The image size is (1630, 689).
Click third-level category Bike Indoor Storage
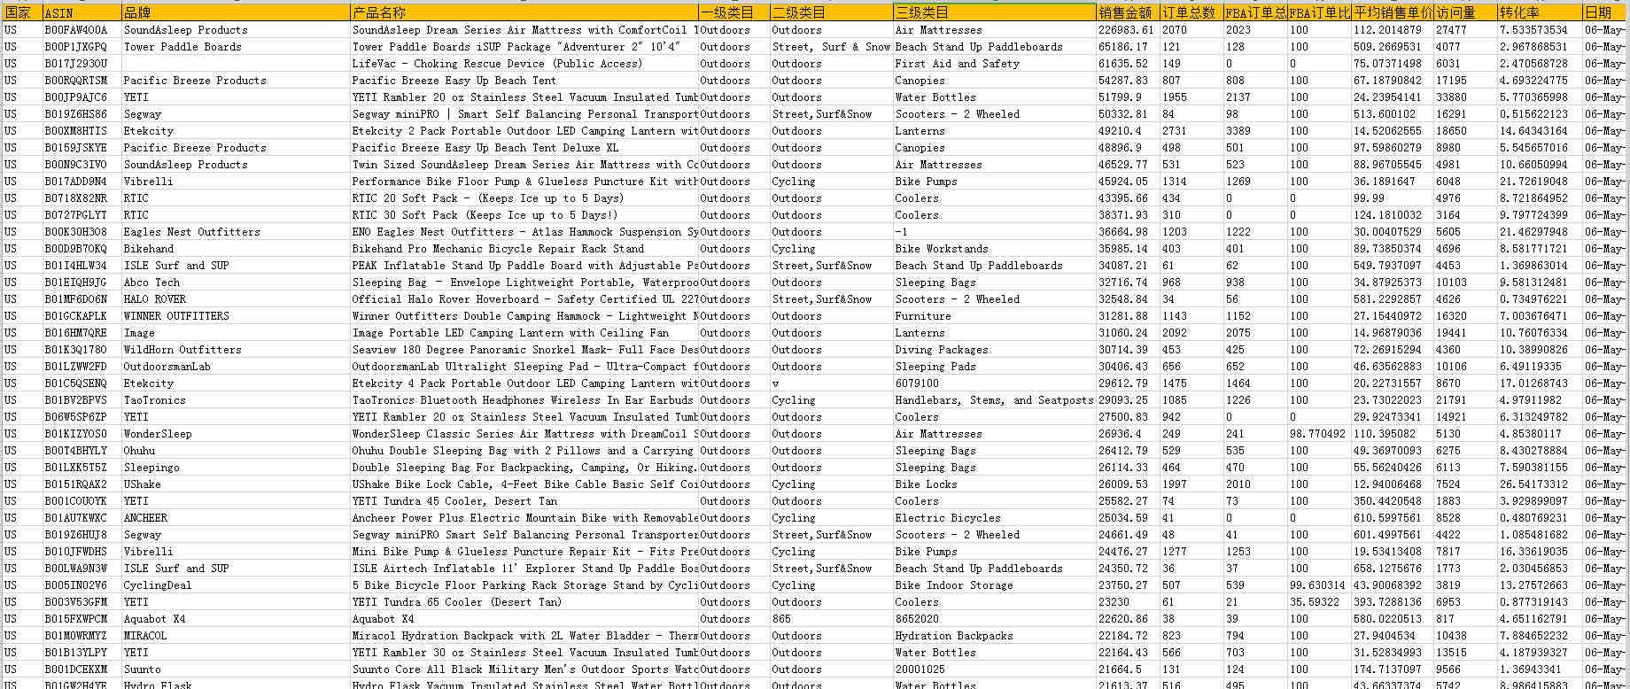(995, 585)
